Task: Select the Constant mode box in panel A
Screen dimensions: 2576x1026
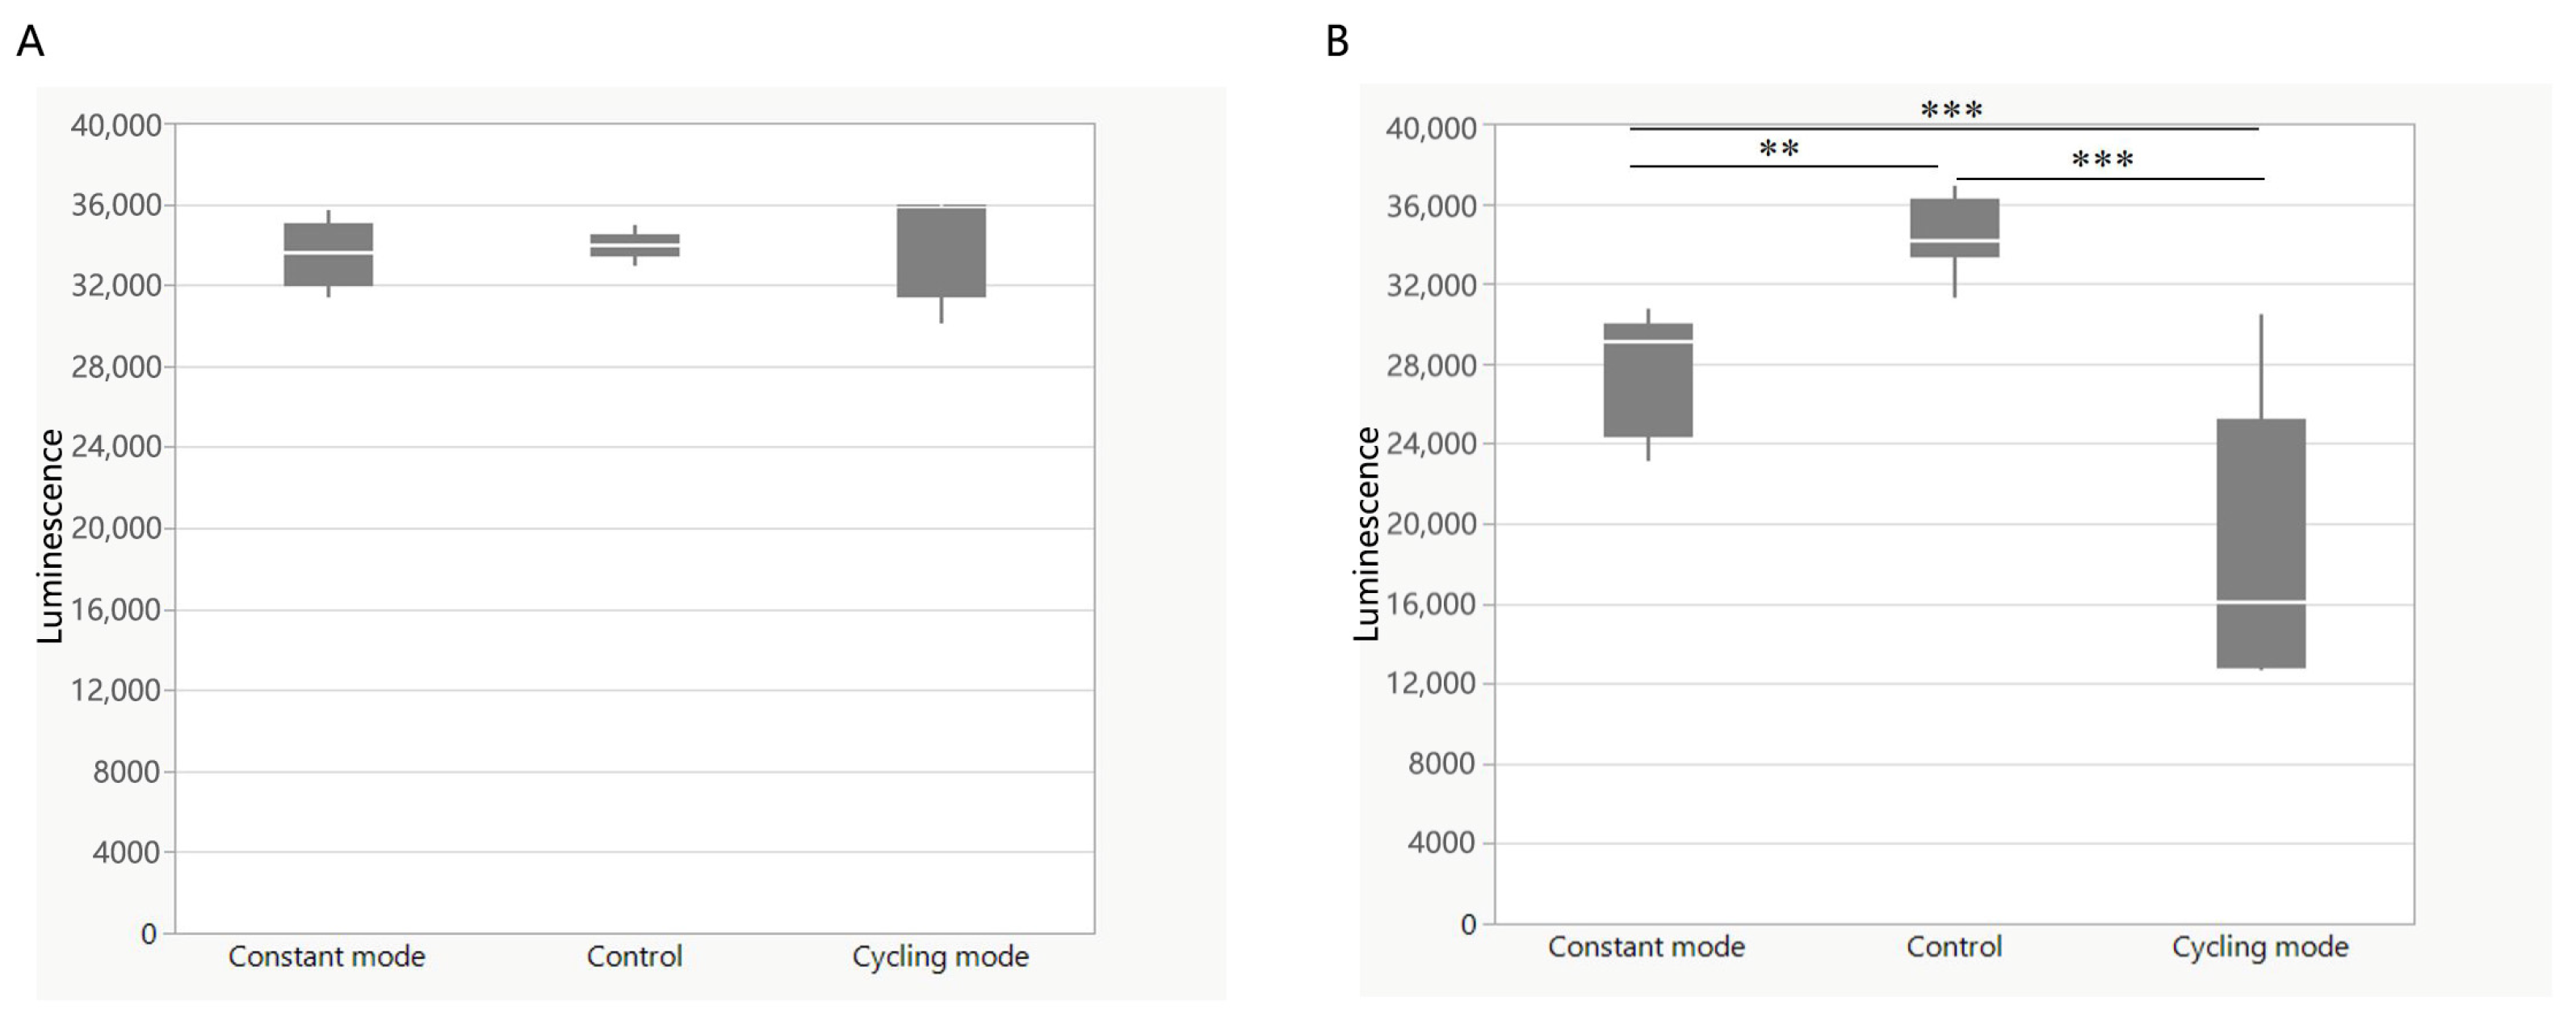Action: click(x=328, y=255)
